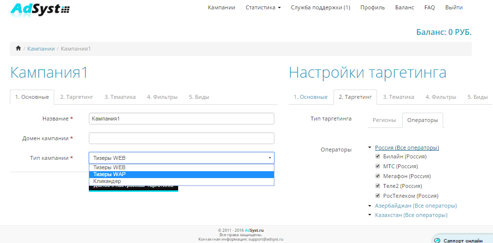Toggle Билайн (Россия) checkbox
The width and height of the screenshot is (493, 243).
378,156
